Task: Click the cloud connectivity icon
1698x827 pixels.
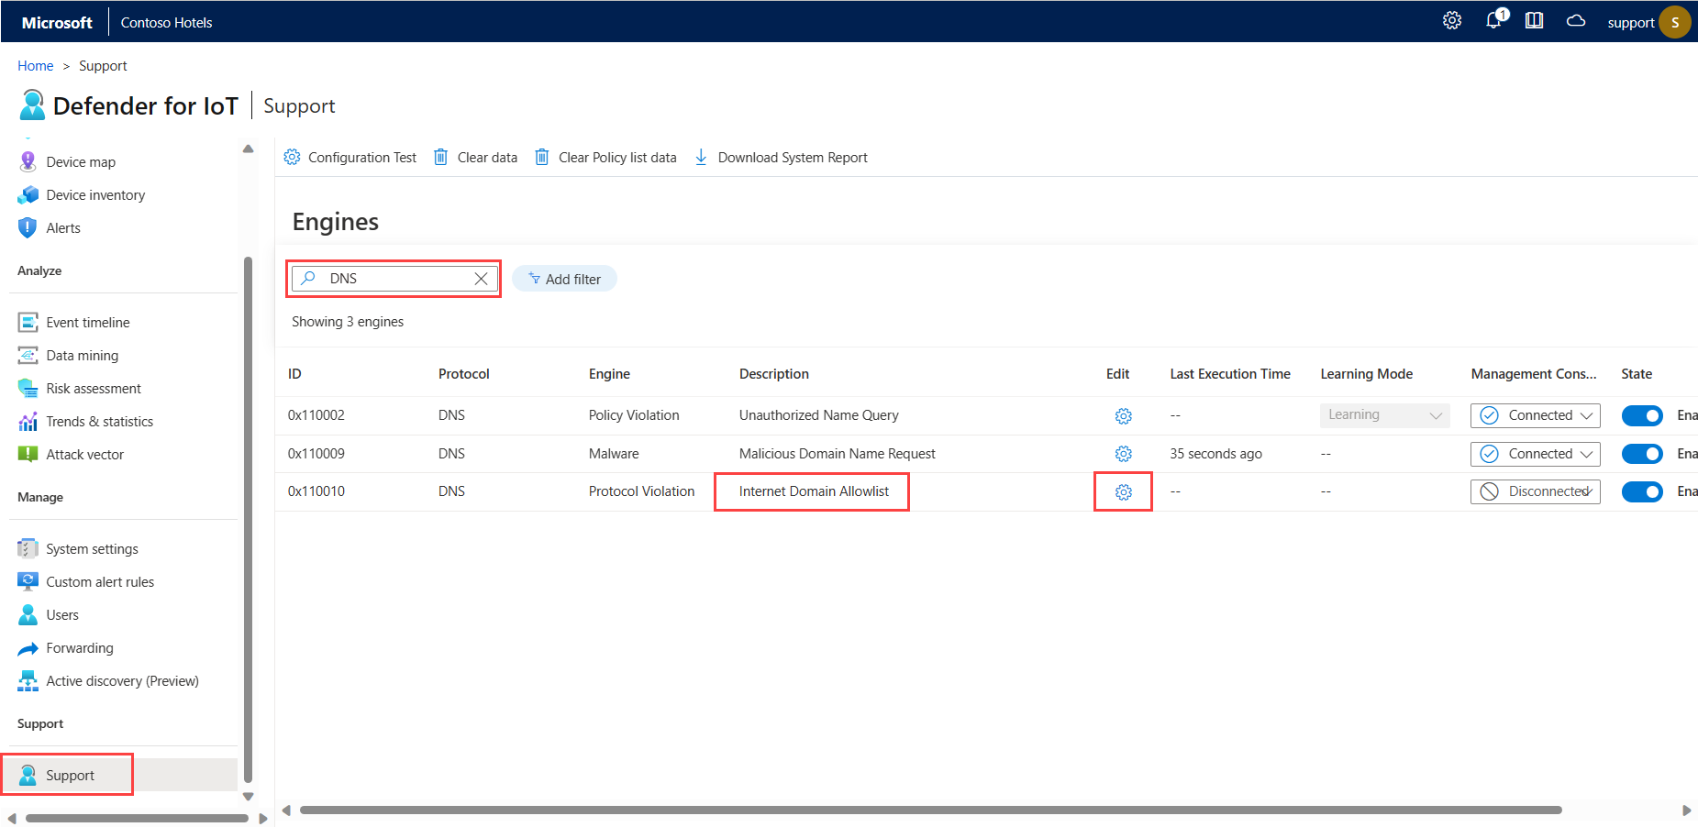Action: [1575, 20]
